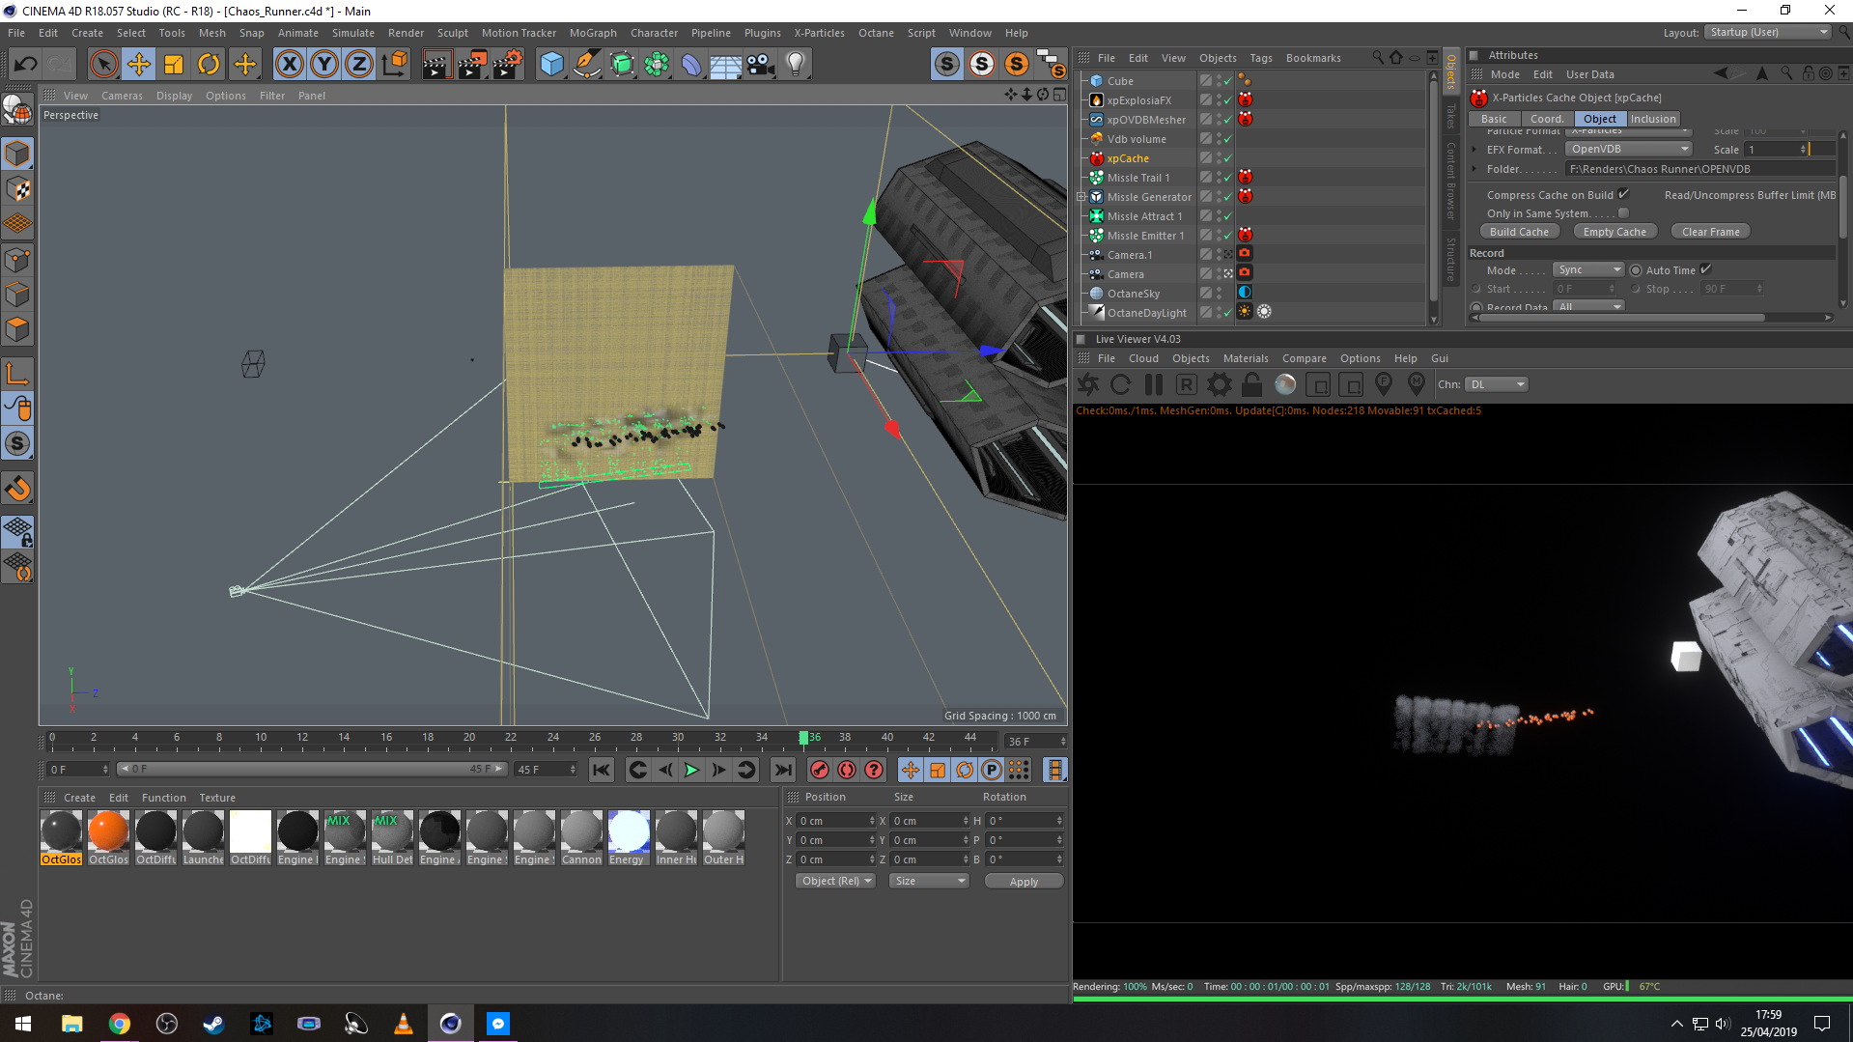Toggle the Y-axis lock
The width and height of the screenshot is (1853, 1042).
324,65
